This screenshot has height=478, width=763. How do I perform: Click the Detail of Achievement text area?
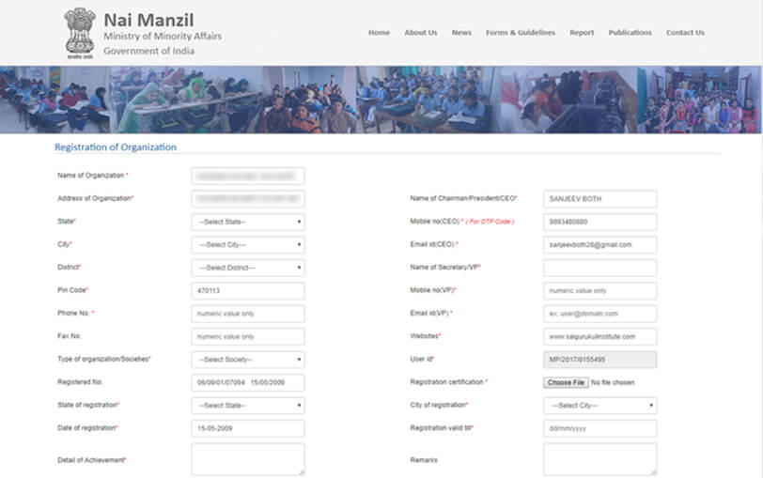248,459
